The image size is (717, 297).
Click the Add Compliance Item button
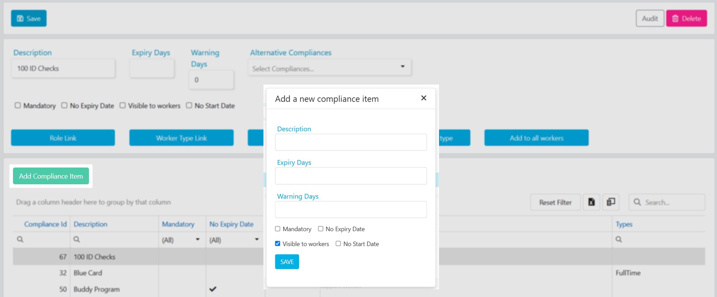[51, 176]
